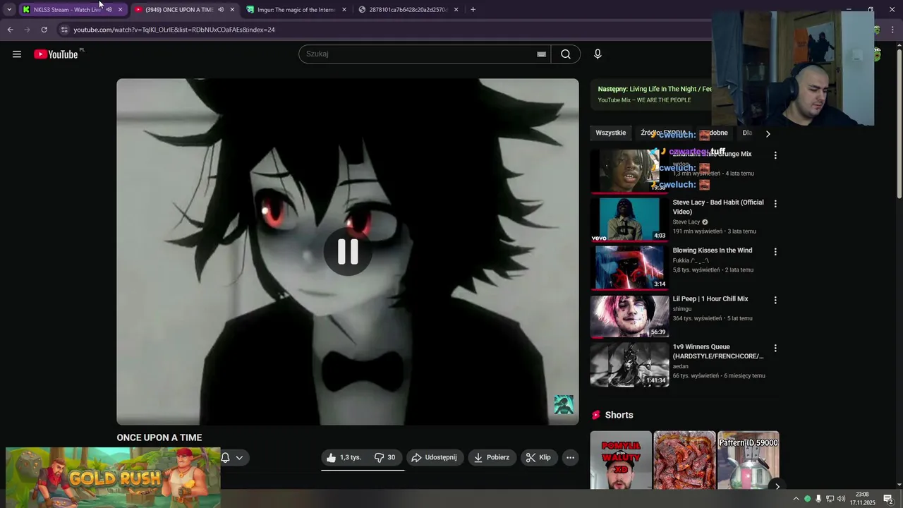Open the Pomyliłem Waluty short
Screen dimensions: 903x508
pyautogui.click(x=621, y=460)
